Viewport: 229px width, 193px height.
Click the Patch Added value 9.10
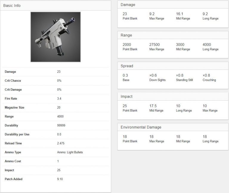(x=60, y=179)
